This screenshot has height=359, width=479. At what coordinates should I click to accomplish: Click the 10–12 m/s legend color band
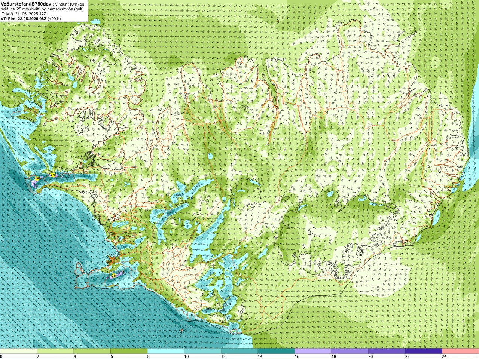[202, 351]
